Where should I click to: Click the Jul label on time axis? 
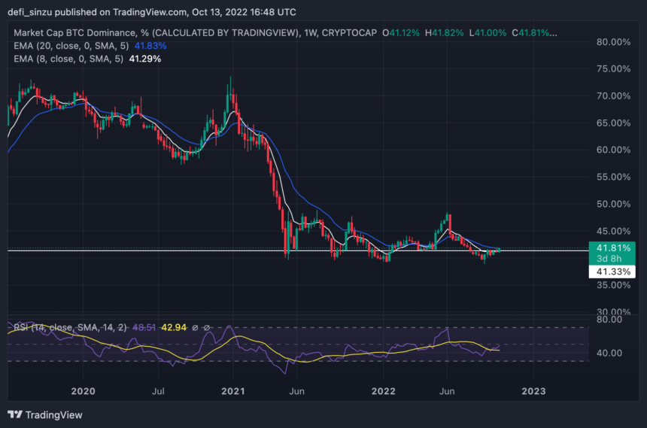coord(158,391)
